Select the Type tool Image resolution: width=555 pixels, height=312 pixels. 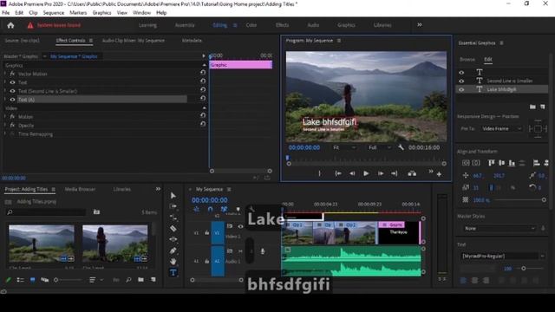click(173, 272)
